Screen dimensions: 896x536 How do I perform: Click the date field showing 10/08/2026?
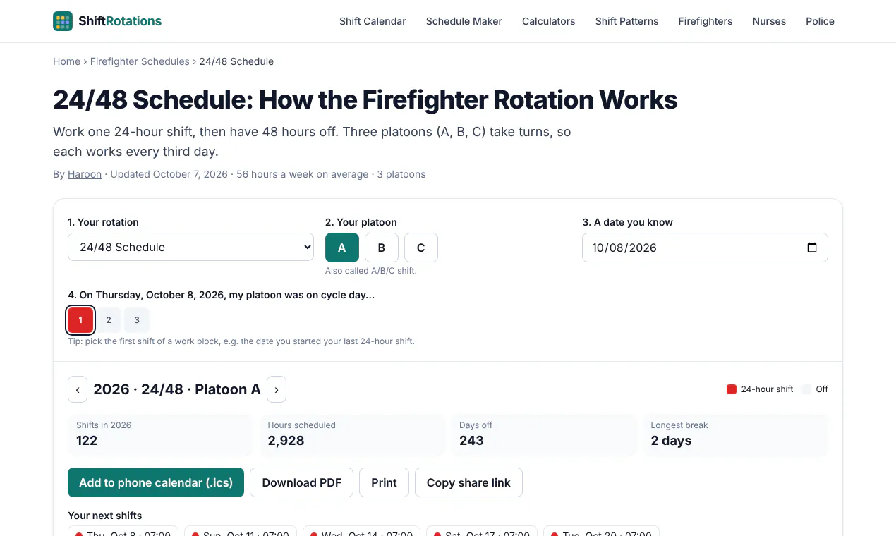click(705, 248)
